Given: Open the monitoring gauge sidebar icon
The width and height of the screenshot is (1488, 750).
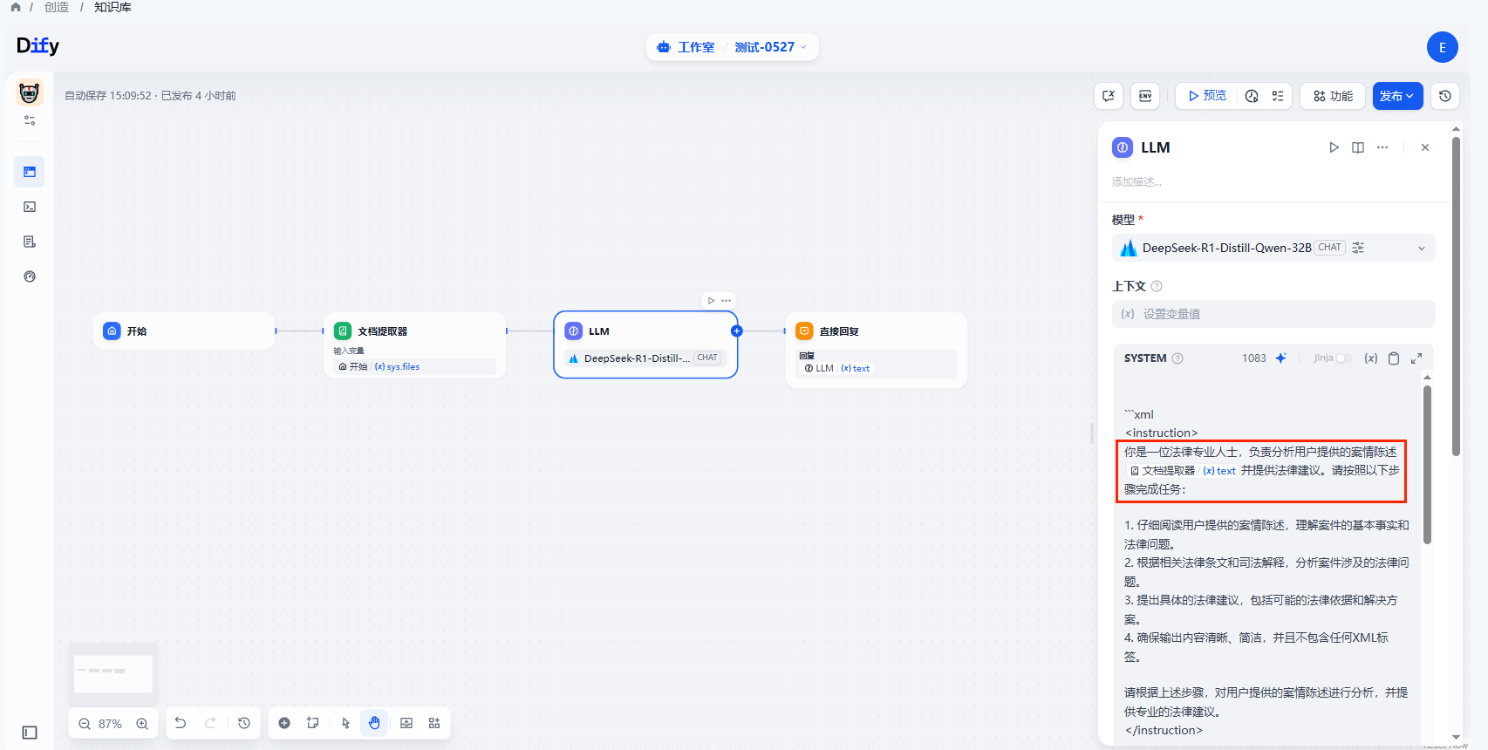Looking at the screenshot, I should tap(30, 276).
